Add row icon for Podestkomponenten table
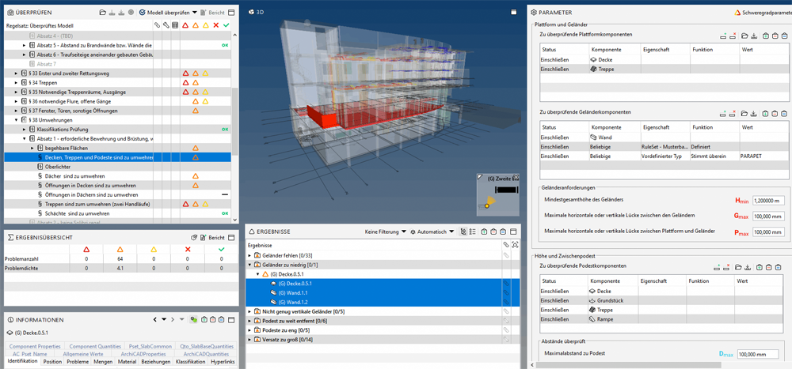 pyautogui.click(x=718, y=266)
